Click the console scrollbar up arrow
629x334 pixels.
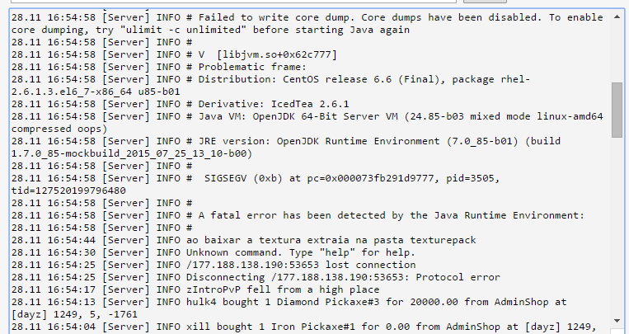(617, 16)
